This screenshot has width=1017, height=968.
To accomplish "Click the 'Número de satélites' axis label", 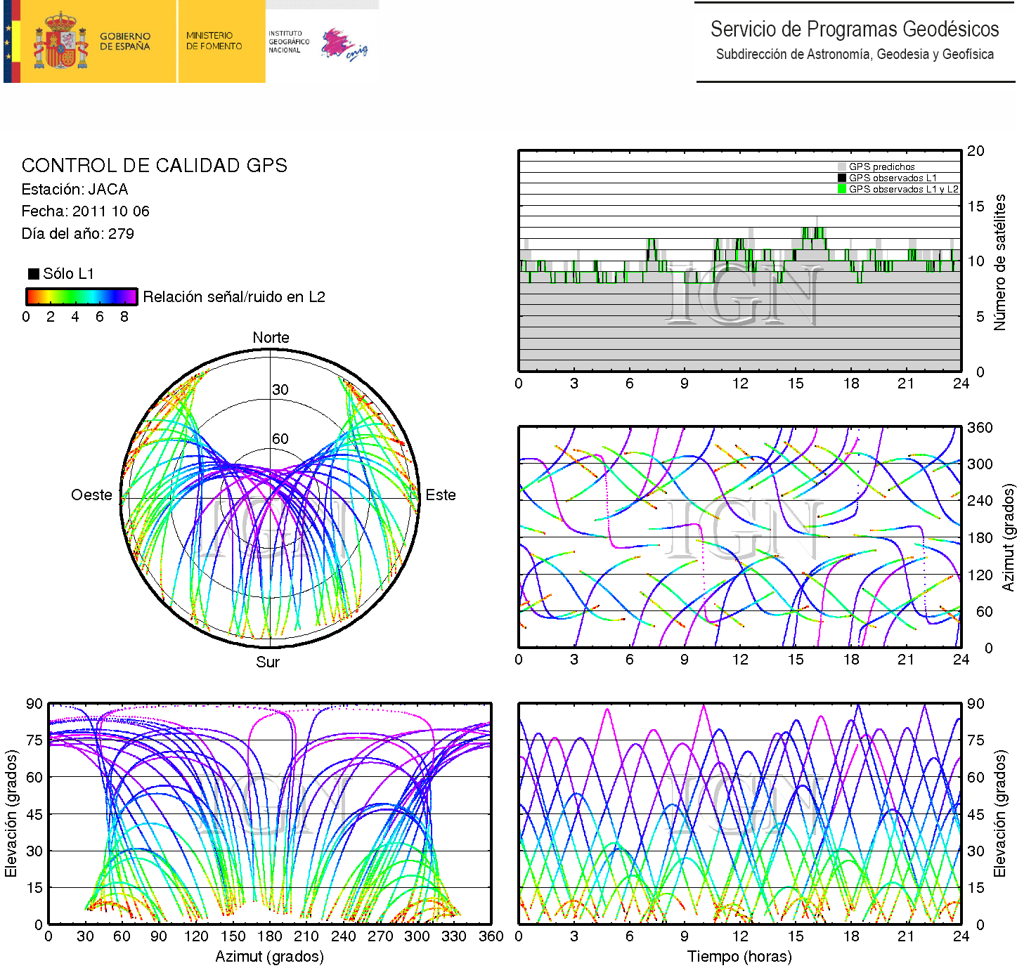I will (999, 262).
